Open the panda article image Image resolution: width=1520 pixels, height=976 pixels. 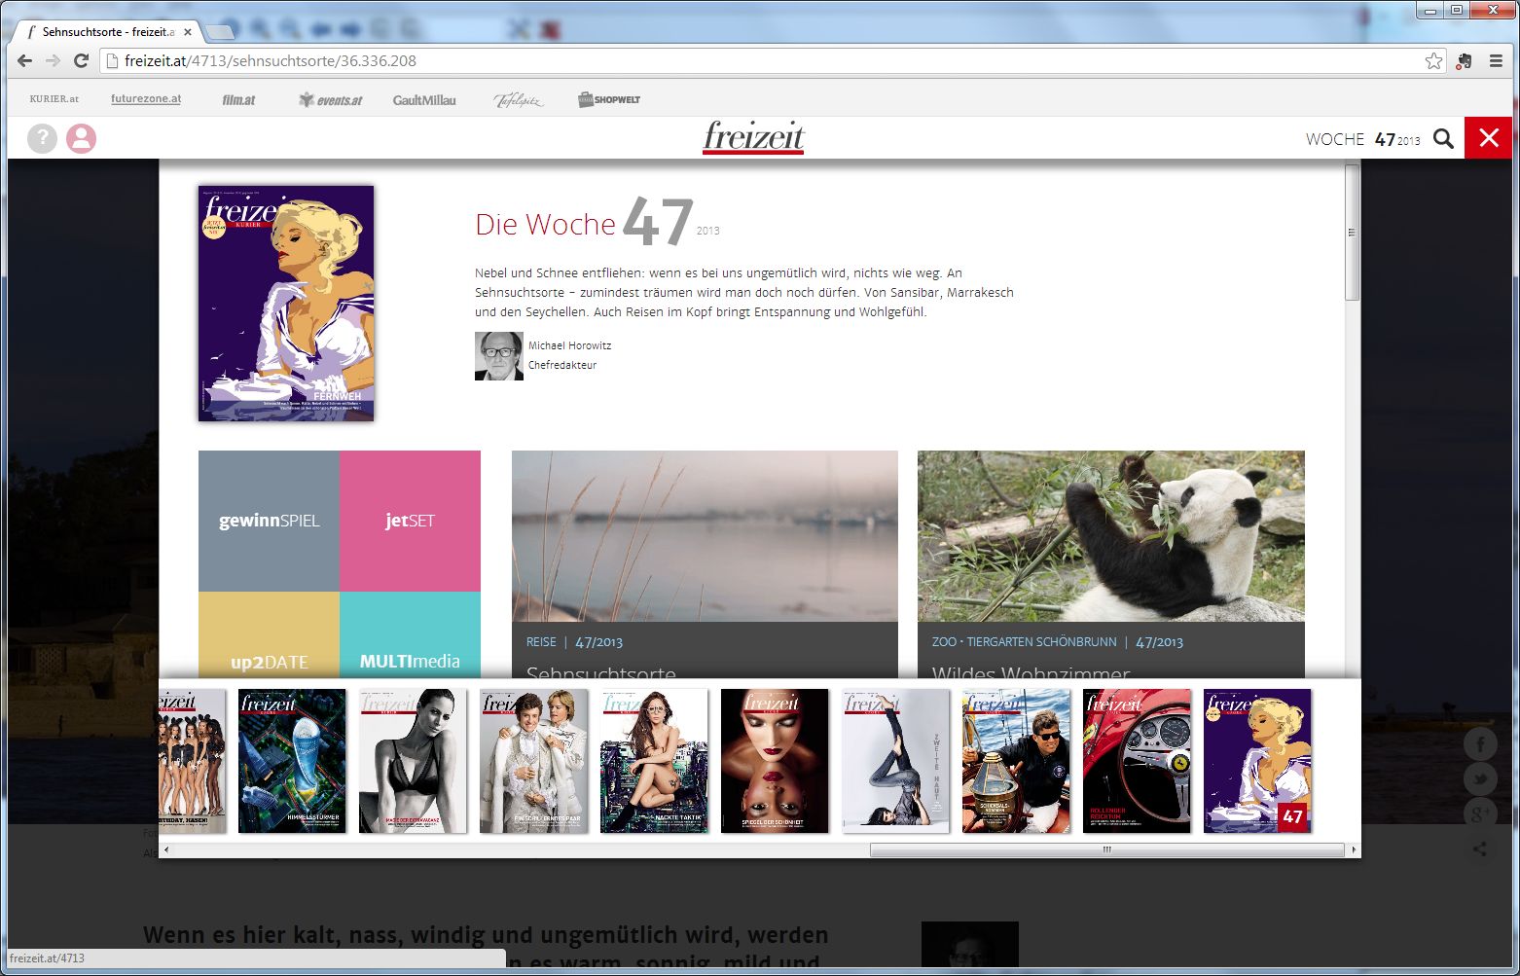(1110, 535)
